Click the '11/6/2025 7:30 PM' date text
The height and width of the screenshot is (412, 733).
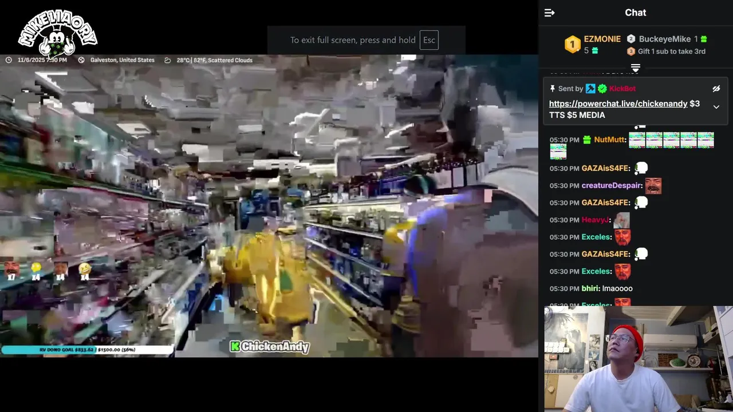pyautogui.click(x=42, y=60)
